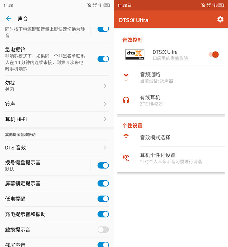Screen dimensions: 228x247
Task: Turn off the DTS:X Ultra switch
Action: pos(214,54)
